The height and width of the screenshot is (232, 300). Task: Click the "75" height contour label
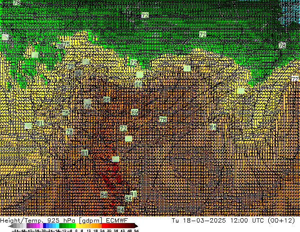pos(67,44)
